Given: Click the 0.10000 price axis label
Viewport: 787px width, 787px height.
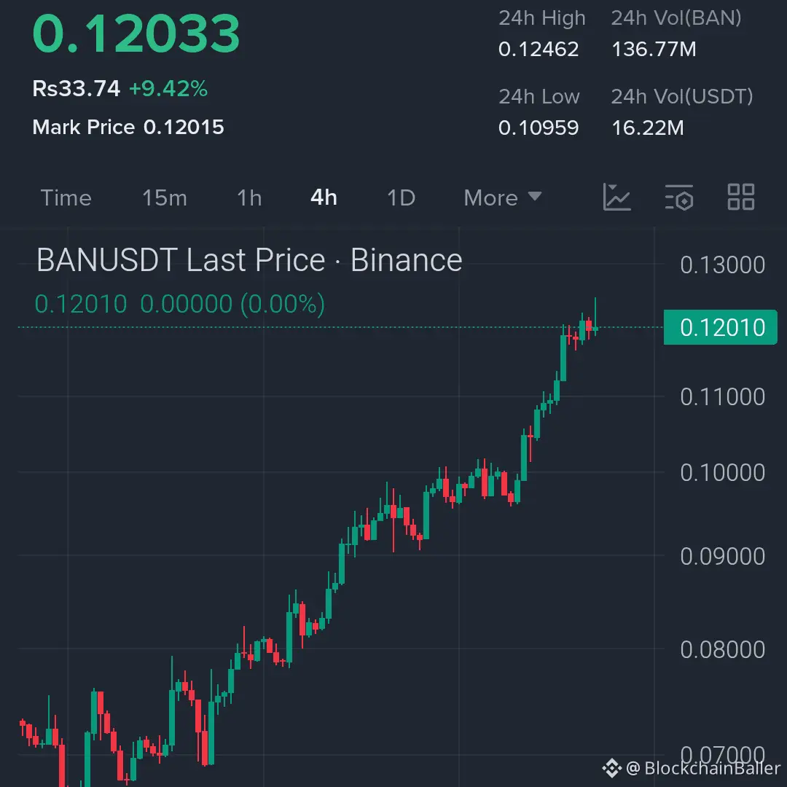Looking at the screenshot, I should coord(722,473).
